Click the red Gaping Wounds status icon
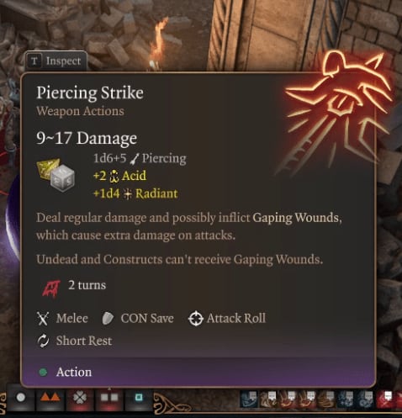Screen dimensions: 402x418 pos(51,288)
